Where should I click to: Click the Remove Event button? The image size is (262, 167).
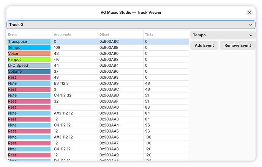point(237,45)
